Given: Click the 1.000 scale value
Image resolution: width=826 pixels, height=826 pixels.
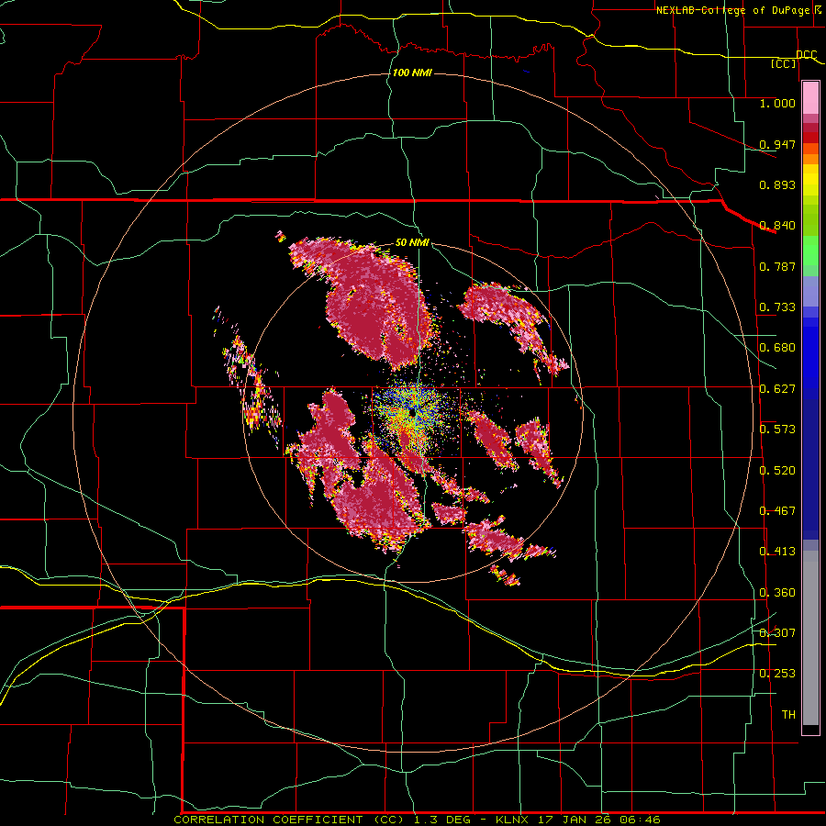Looking at the screenshot, I should point(777,103).
